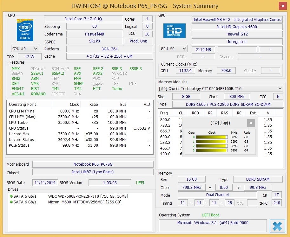290x237 pixels.
Task: Open the GPU #0 selector dropdown
Action: pyautogui.click(x=173, y=49)
